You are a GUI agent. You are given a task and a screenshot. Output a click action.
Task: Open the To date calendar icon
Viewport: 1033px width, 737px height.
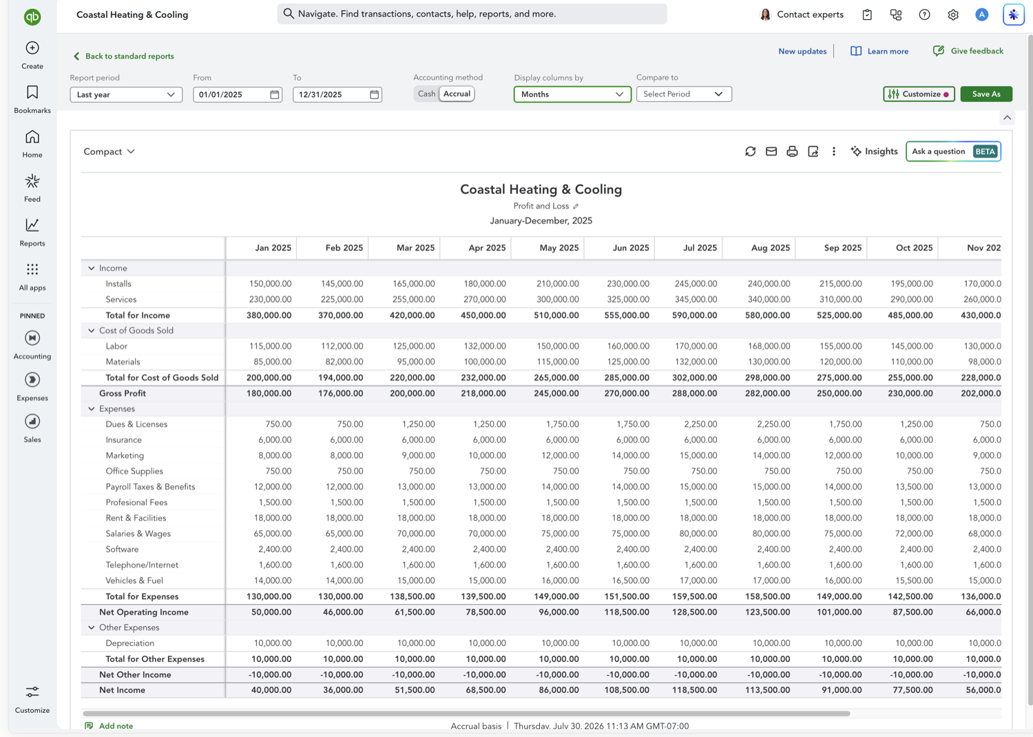[375, 94]
